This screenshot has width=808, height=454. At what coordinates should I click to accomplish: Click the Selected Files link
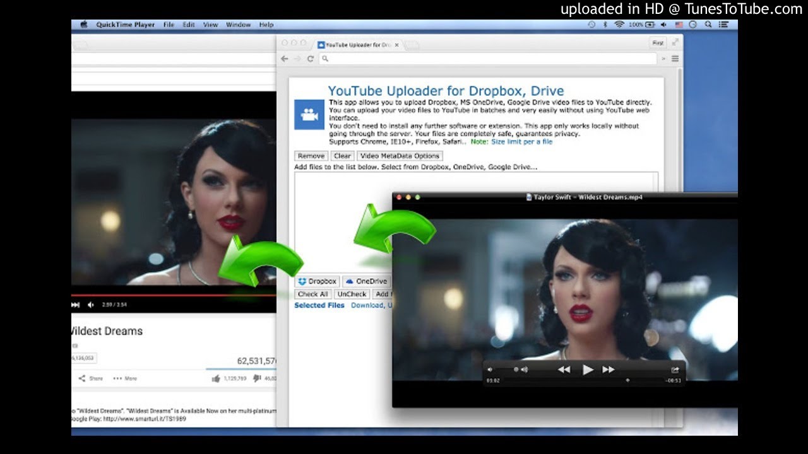pyautogui.click(x=319, y=305)
